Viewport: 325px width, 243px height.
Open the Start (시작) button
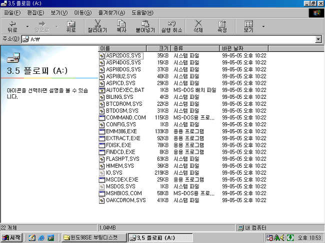[11, 238]
